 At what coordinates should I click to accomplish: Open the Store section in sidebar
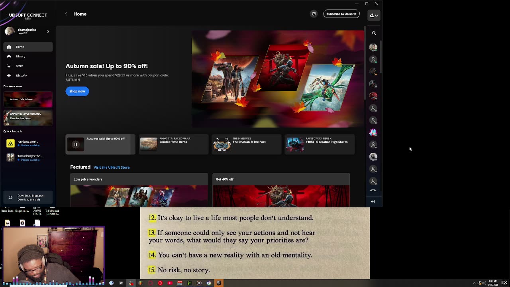point(28,66)
